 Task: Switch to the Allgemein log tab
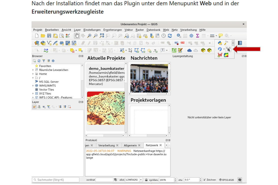coord(130,145)
